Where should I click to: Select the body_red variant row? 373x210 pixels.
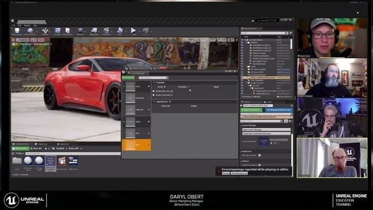click(136, 110)
